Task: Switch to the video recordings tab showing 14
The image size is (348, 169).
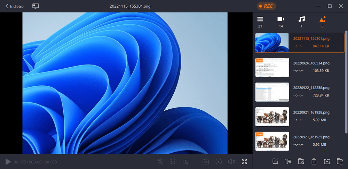Action: pyautogui.click(x=281, y=22)
